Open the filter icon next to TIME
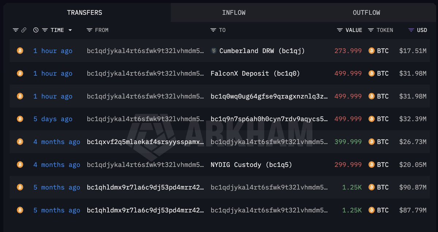 pyautogui.click(x=45, y=30)
